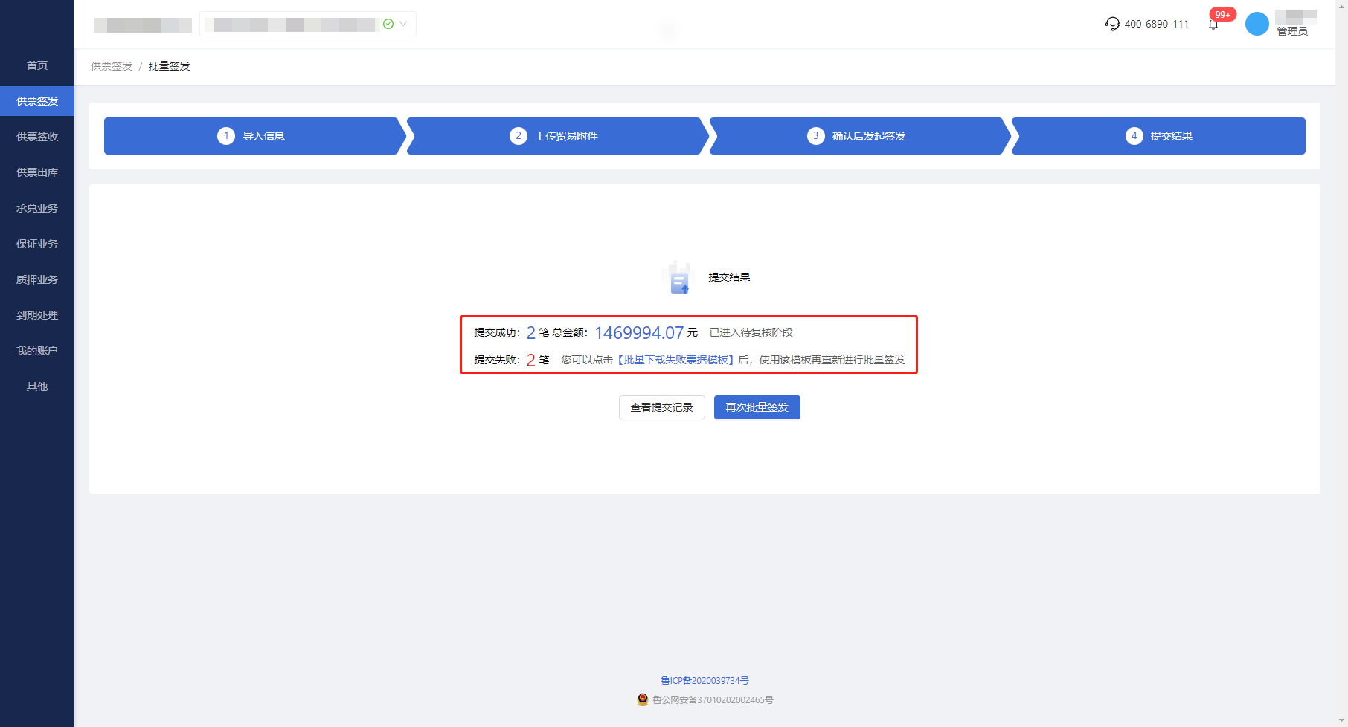Click the customer service headset icon

pos(1112,24)
